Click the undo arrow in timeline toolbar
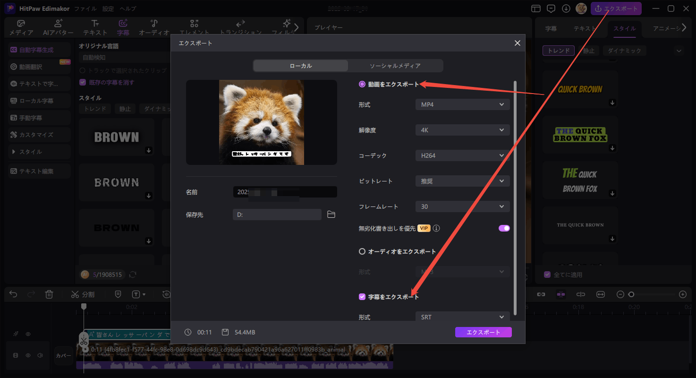Viewport: 696px width, 378px height. tap(13, 294)
